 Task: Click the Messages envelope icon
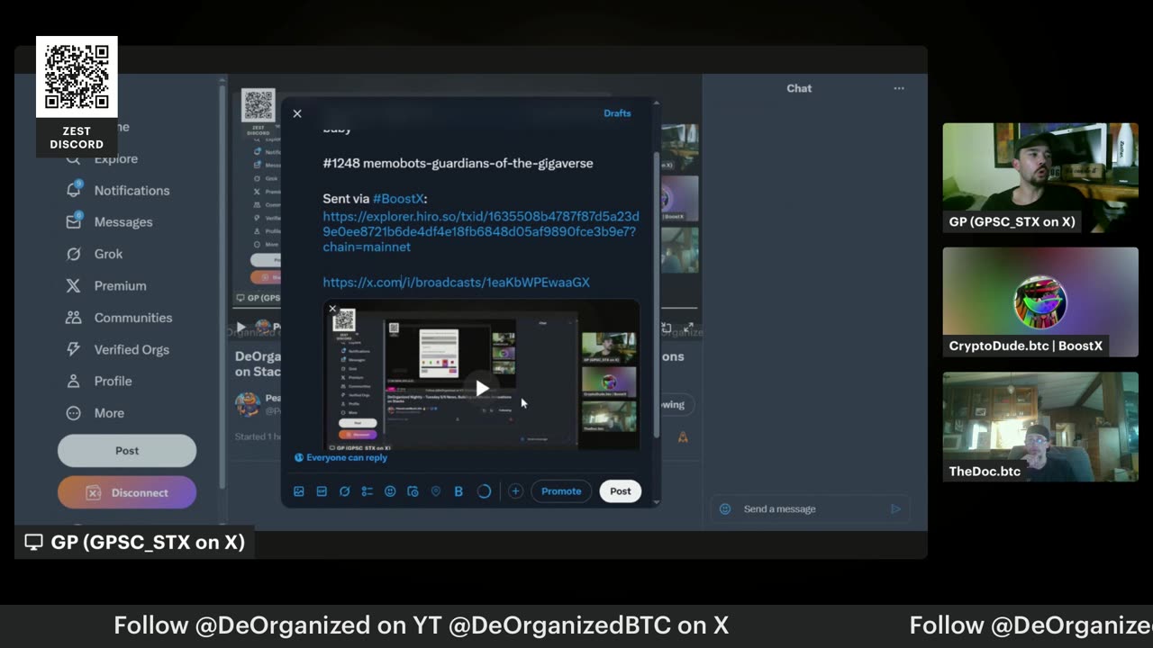74,221
